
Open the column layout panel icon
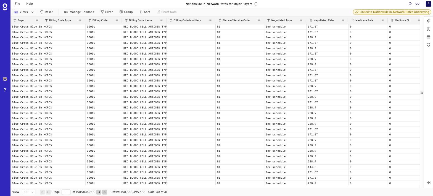(x=429, y=29)
